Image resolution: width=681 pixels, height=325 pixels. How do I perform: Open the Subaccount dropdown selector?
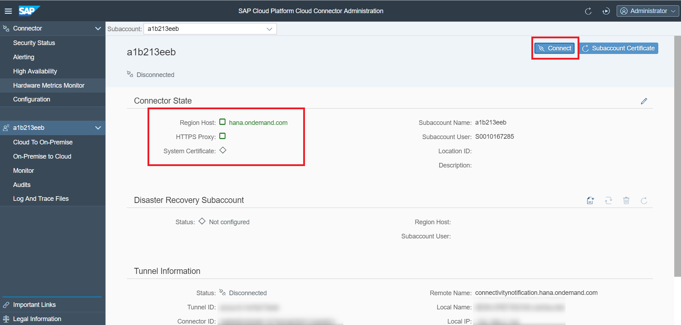click(x=210, y=29)
